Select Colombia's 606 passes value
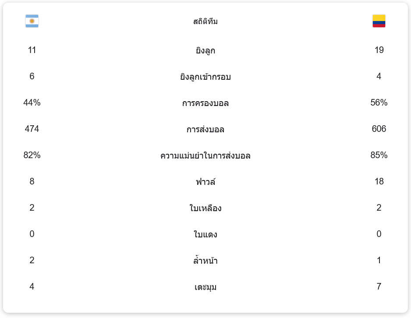 tap(379, 129)
